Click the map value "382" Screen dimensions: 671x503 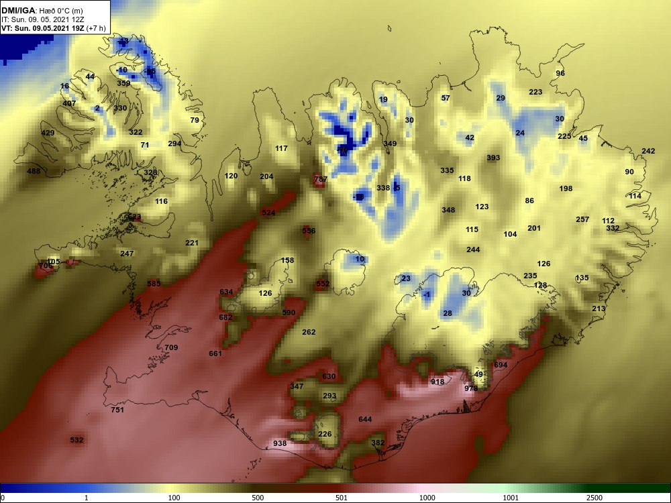click(x=378, y=443)
